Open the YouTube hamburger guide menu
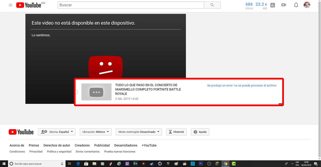Image resolution: width=321 pixels, height=167 pixels. point(10,5)
